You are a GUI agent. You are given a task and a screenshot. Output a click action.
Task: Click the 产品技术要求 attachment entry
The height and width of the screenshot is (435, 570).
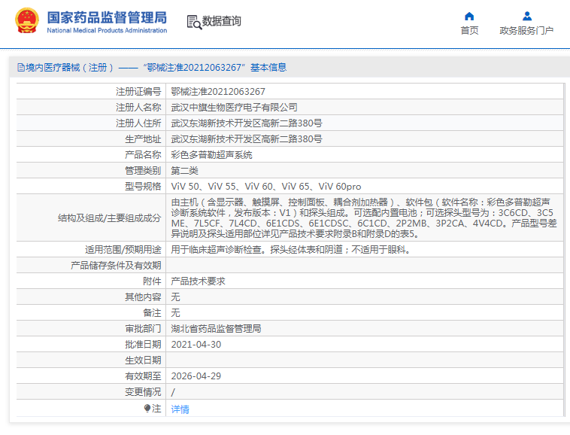198,281
